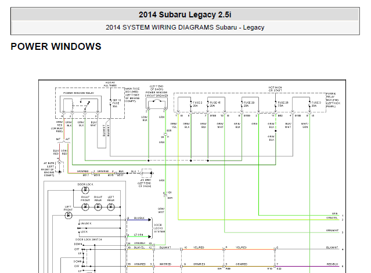Click the "DOOR LOCK" label above top LED
371x273 pixels.
click(x=85, y=184)
